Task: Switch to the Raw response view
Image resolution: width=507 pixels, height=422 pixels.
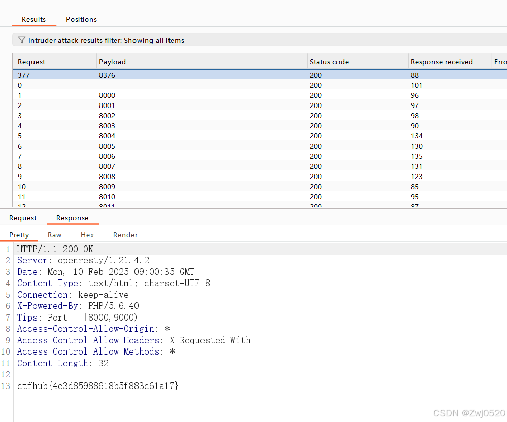Action: 54,235
